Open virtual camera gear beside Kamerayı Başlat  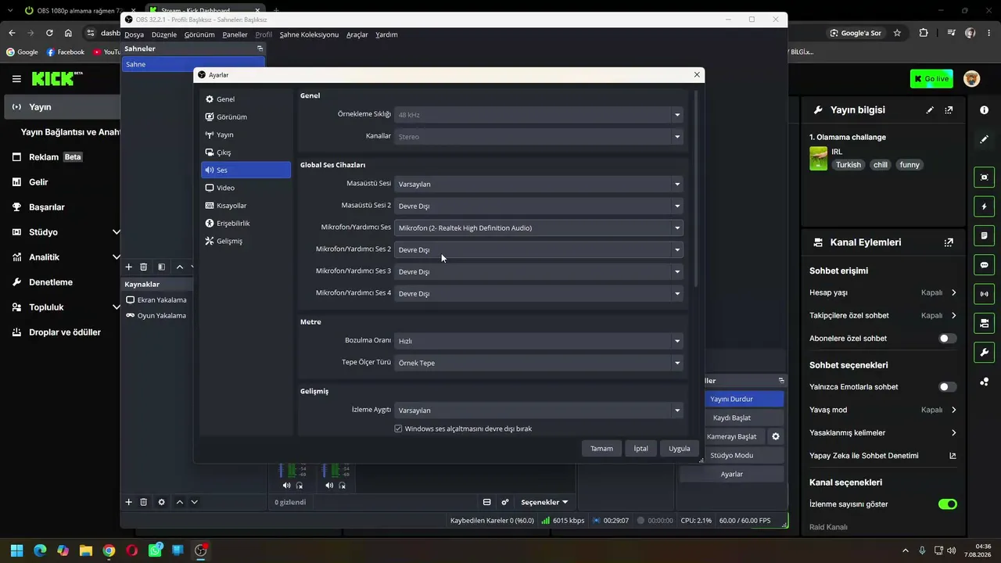pyautogui.click(x=776, y=436)
